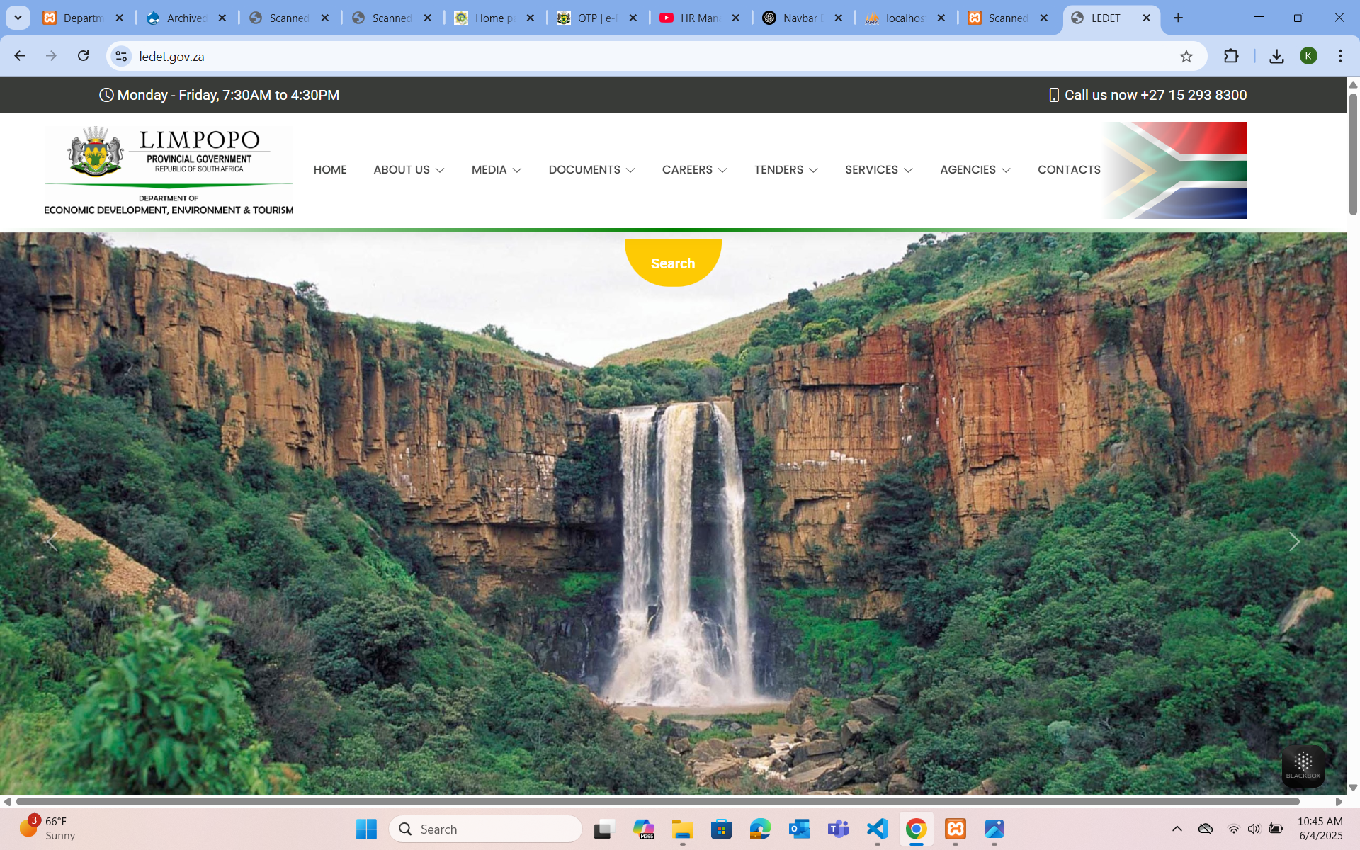Reload the ledet.gov.za page
Image resolution: width=1360 pixels, height=850 pixels.
[84, 56]
